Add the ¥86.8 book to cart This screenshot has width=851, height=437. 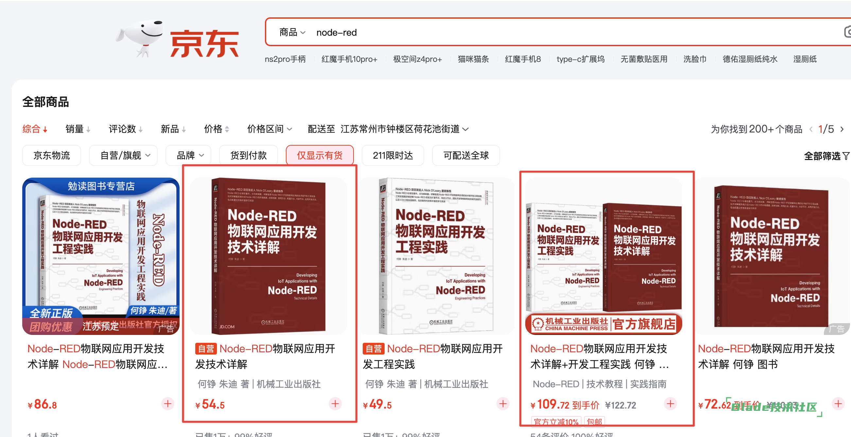pos(168,404)
